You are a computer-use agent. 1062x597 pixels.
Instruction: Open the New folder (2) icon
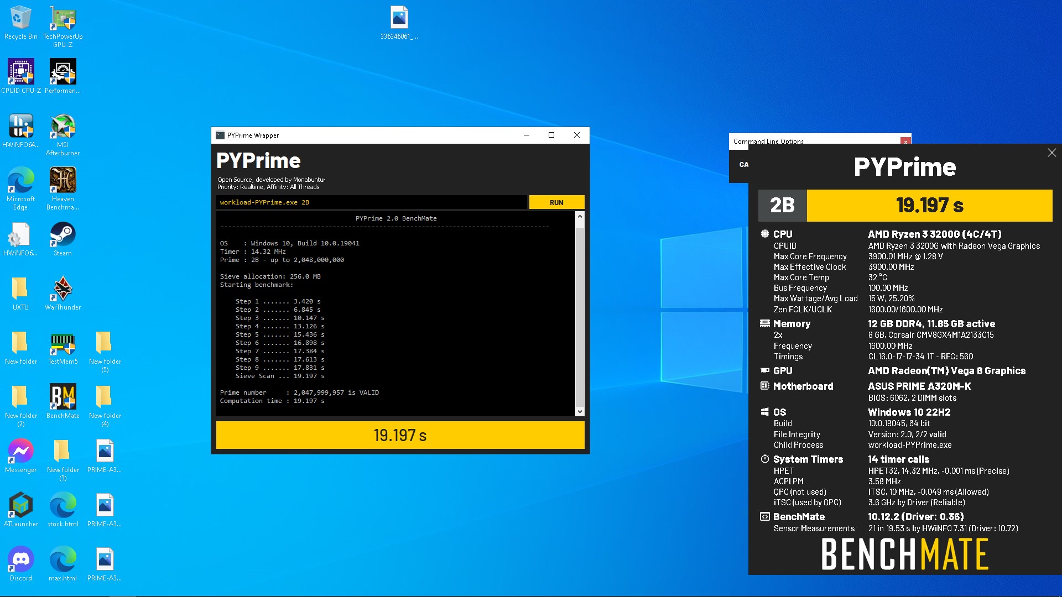[x=20, y=406]
